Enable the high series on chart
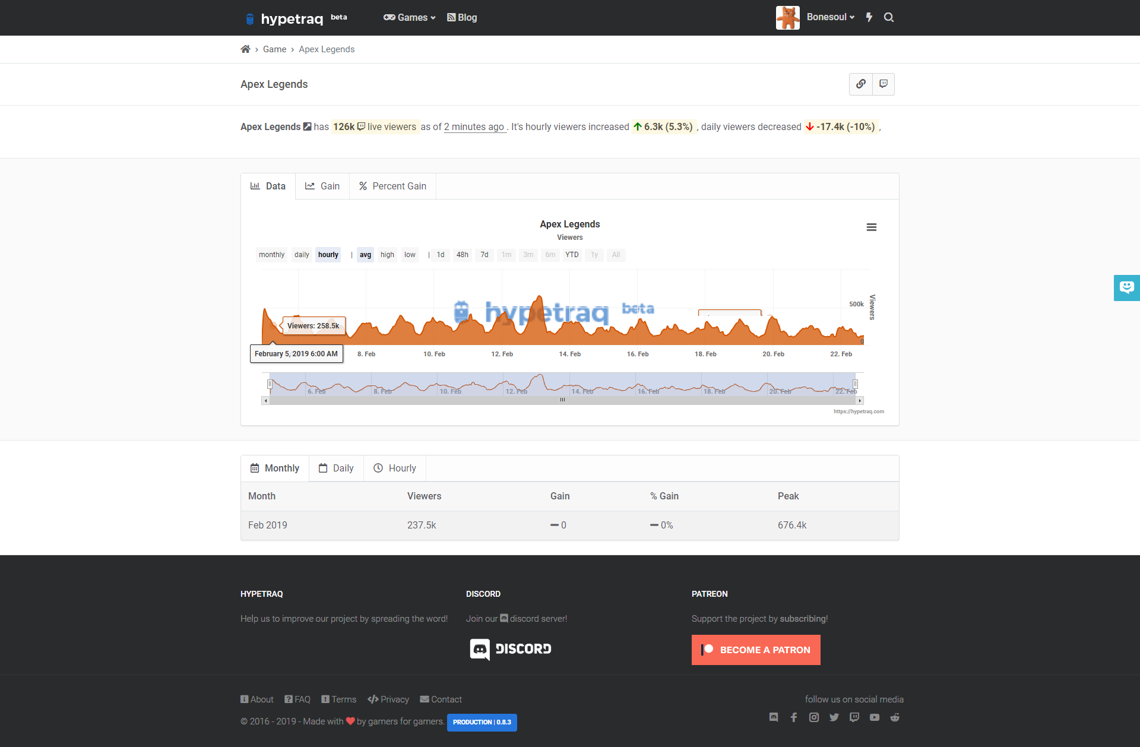The image size is (1140, 747). pyautogui.click(x=387, y=255)
